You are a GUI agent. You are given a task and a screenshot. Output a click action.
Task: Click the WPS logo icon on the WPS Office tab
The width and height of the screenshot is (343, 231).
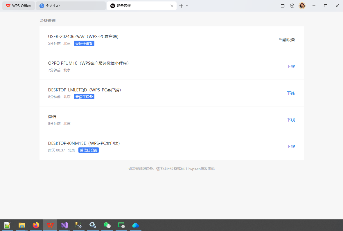[8, 6]
